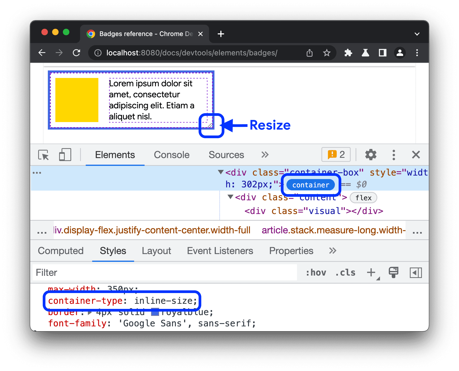Open DevTools settings gear
Screen dimensions: 459x371
(x=371, y=155)
